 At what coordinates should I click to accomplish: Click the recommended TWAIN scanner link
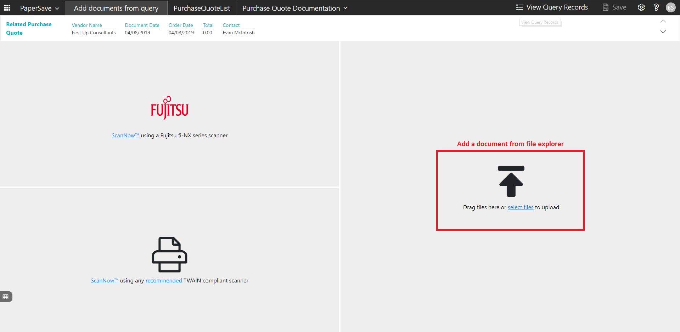pos(163,281)
